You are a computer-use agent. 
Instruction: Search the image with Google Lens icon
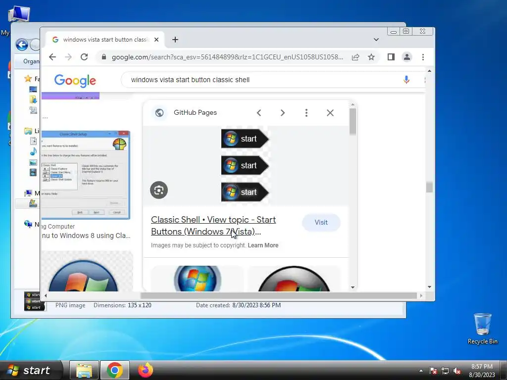click(159, 190)
